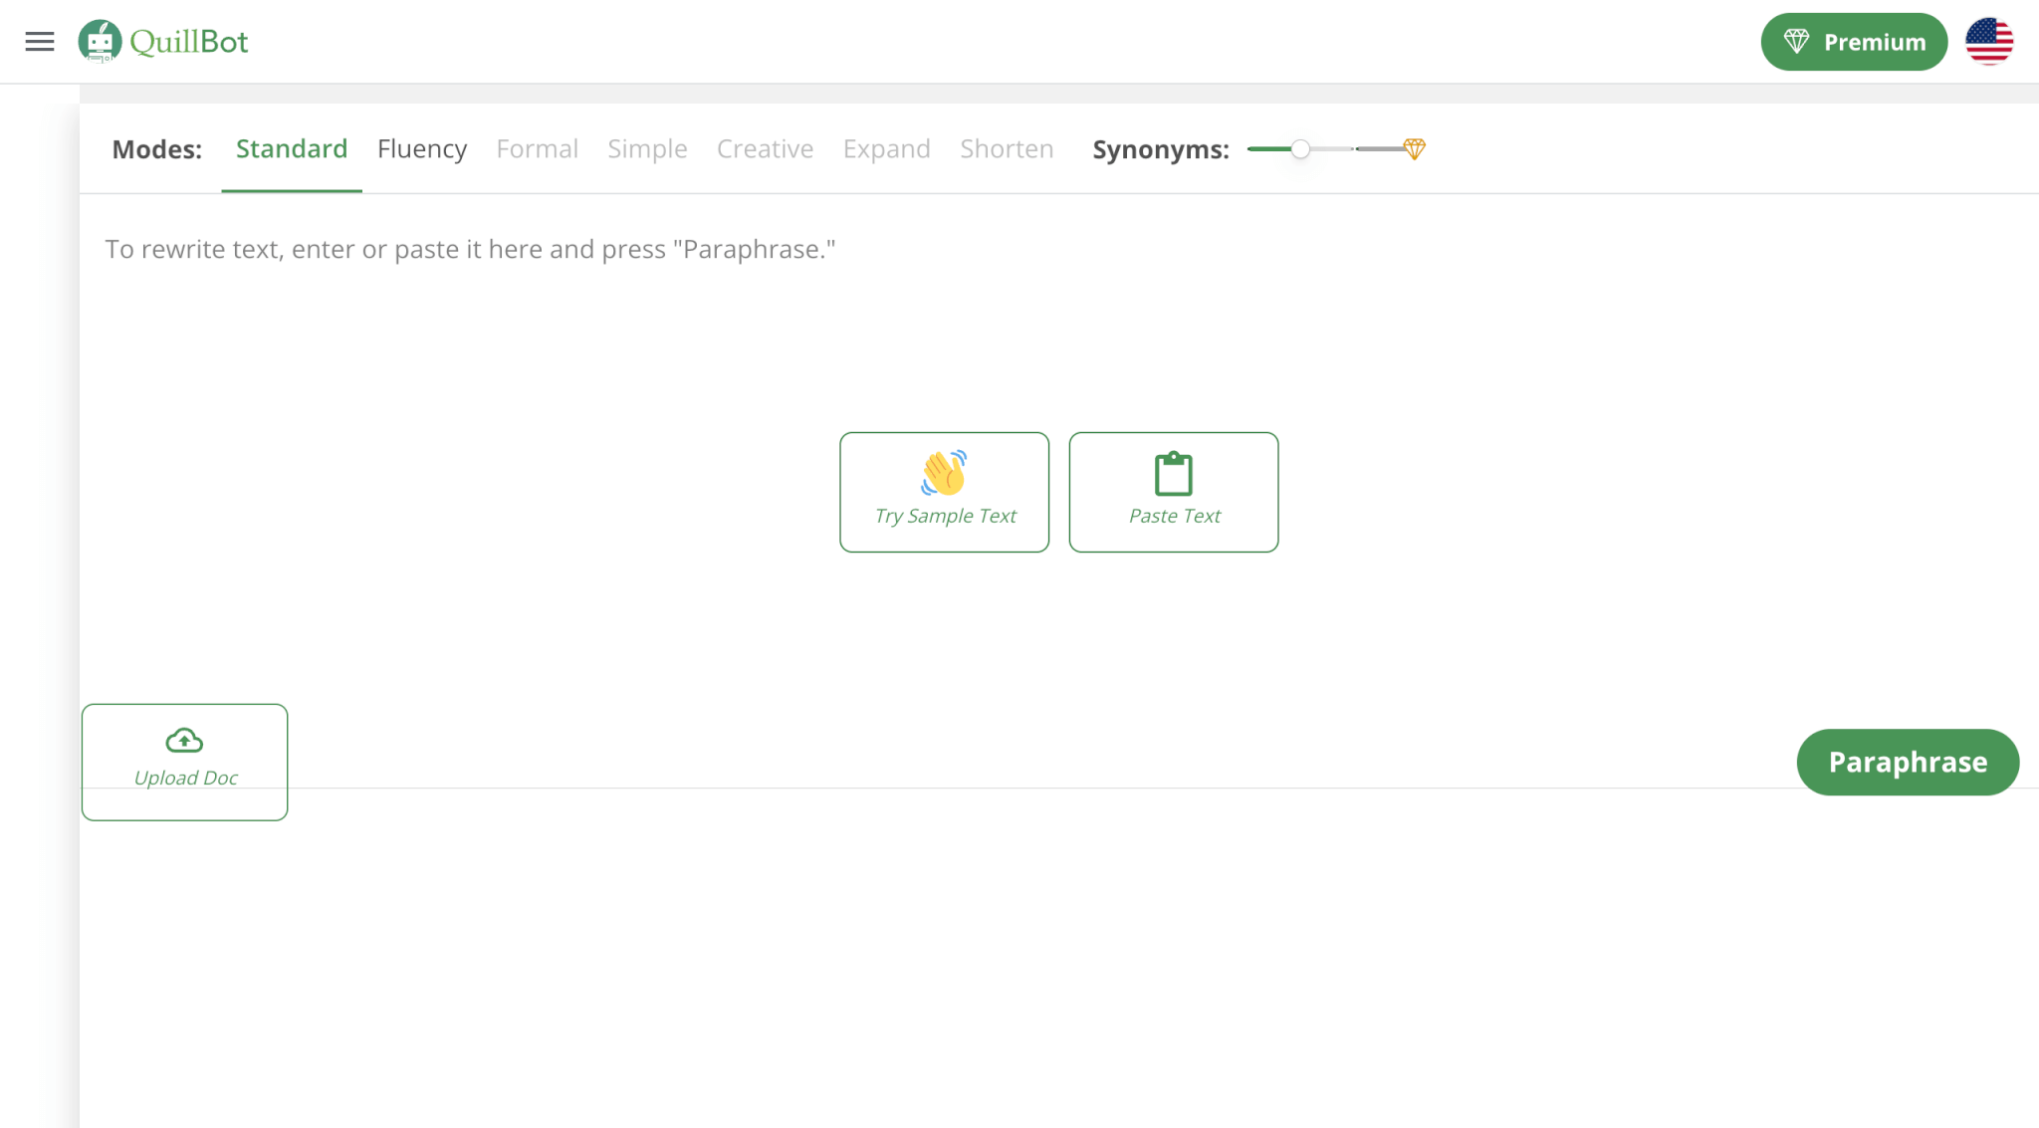Open the hamburger menu

(x=40, y=42)
